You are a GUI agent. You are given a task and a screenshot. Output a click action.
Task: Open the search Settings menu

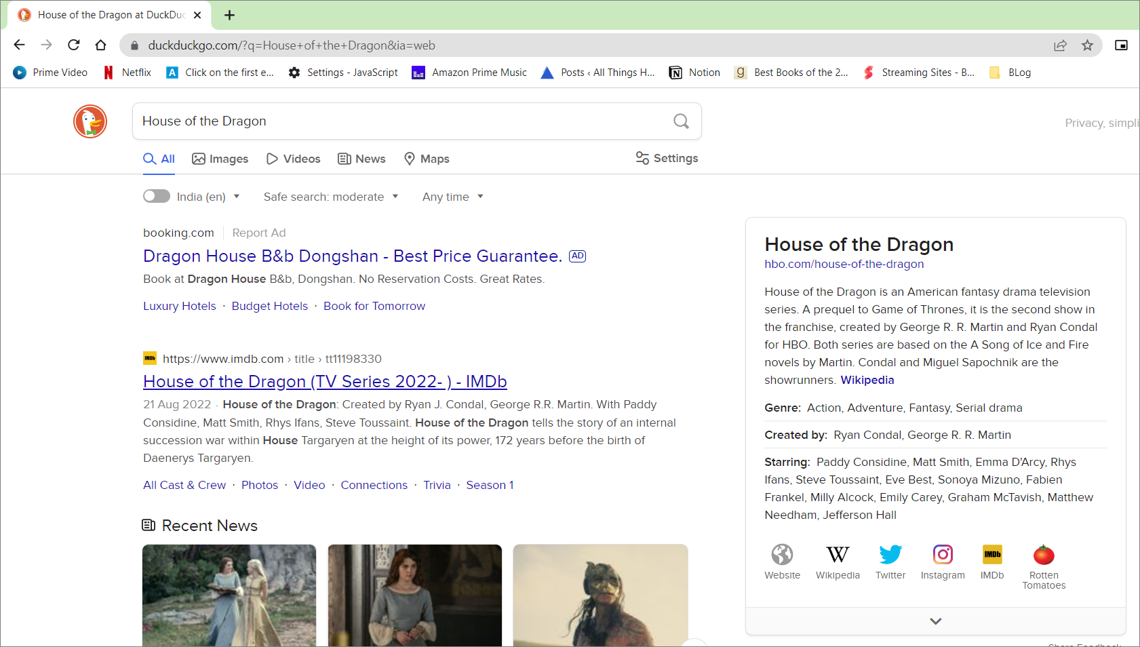pyautogui.click(x=667, y=158)
